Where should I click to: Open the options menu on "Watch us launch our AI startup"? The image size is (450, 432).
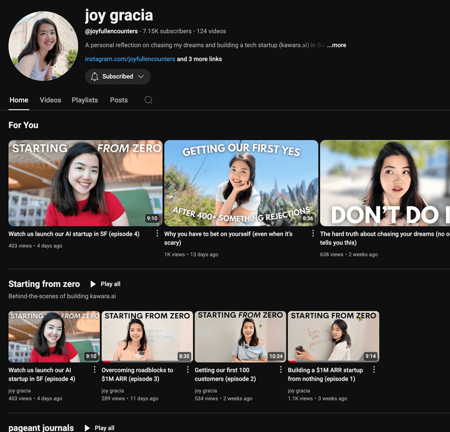[x=157, y=233]
